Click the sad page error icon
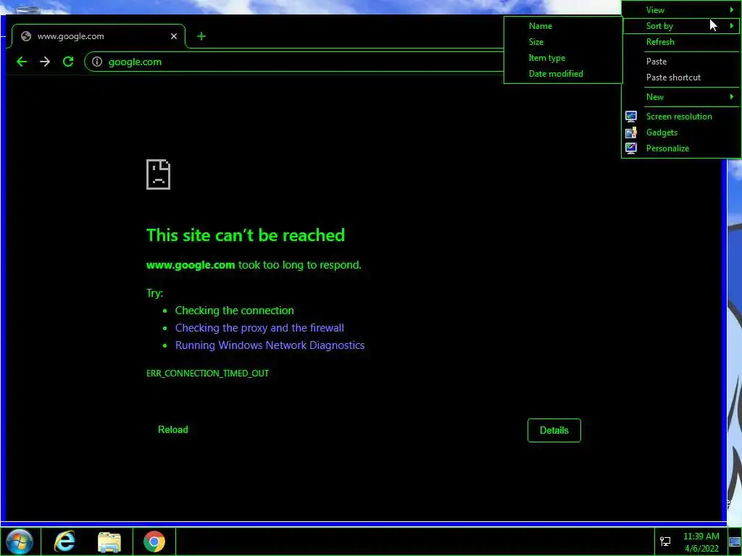Image resolution: width=742 pixels, height=556 pixels. click(x=158, y=174)
